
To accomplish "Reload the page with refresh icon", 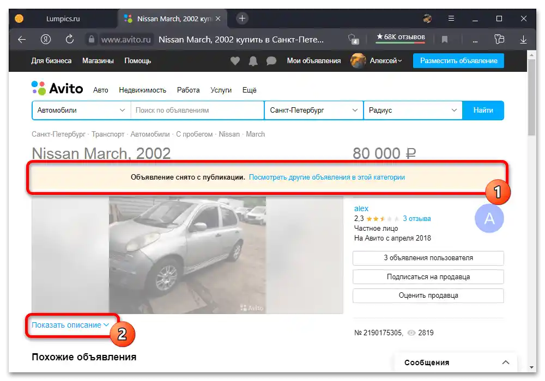I will [x=70, y=39].
